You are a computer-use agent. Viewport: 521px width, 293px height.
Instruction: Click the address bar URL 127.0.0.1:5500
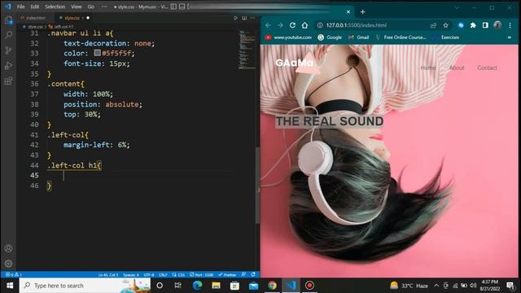point(357,25)
